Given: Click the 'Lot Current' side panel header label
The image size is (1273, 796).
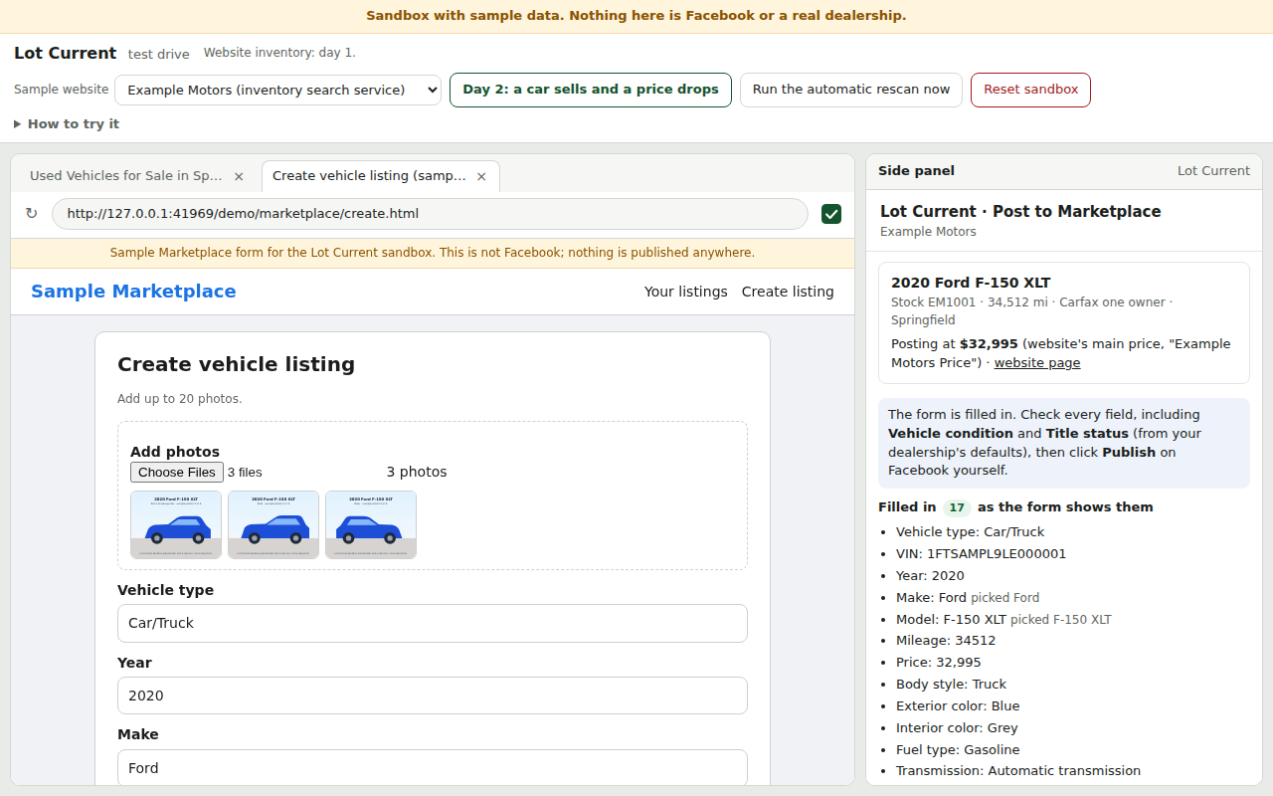Looking at the screenshot, I should (1213, 171).
